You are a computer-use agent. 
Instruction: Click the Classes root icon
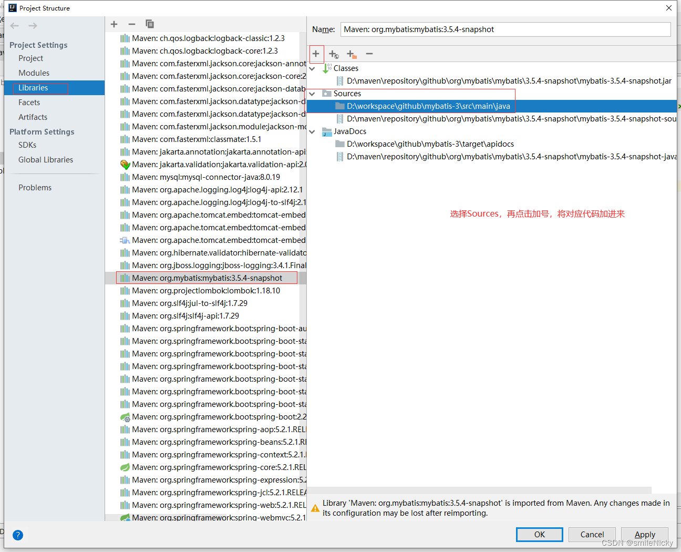327,68
